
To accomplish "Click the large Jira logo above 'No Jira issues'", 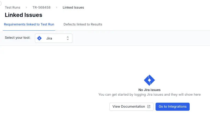I will pyautogui.click(x=149, y=80).
